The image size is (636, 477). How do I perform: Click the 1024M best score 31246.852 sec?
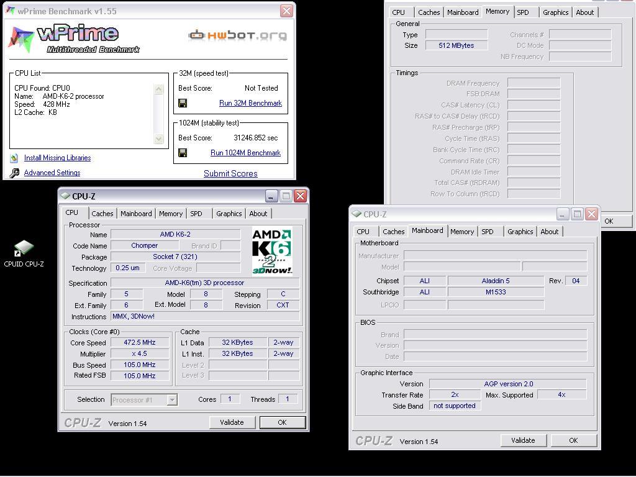pos(255,138)
